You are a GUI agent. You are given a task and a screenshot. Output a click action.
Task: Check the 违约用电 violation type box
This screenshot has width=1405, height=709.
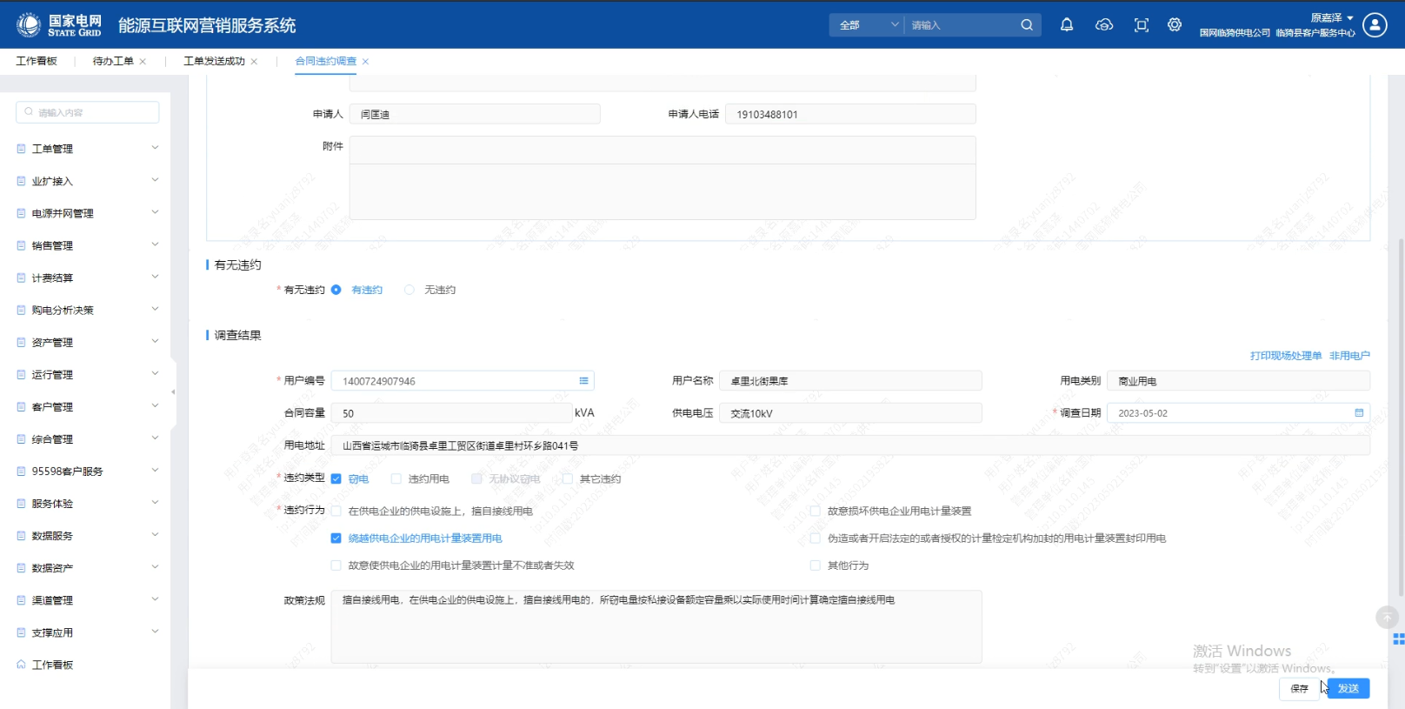pos(396,479)
